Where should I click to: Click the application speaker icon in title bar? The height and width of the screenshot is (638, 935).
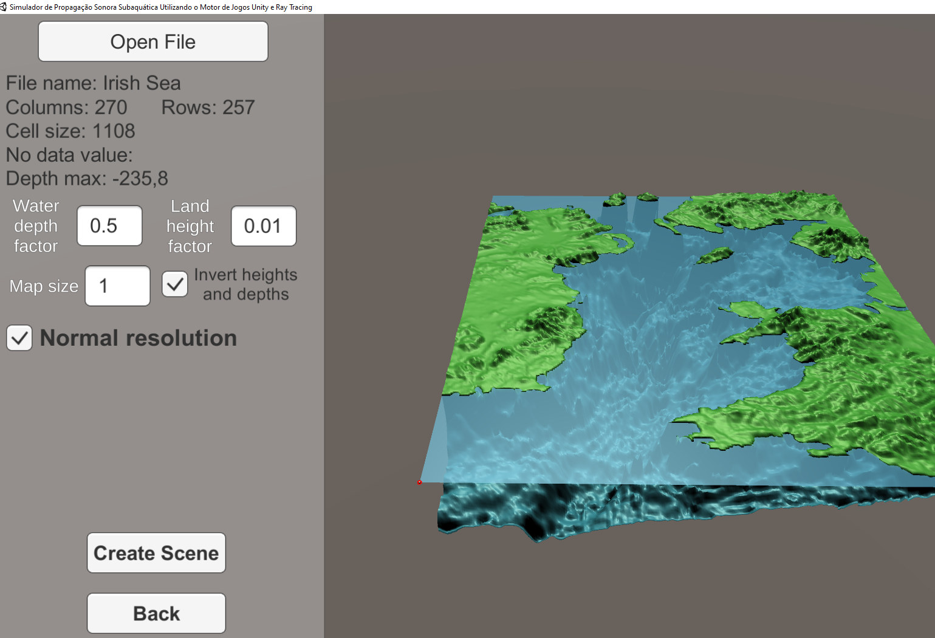(5, 7)
